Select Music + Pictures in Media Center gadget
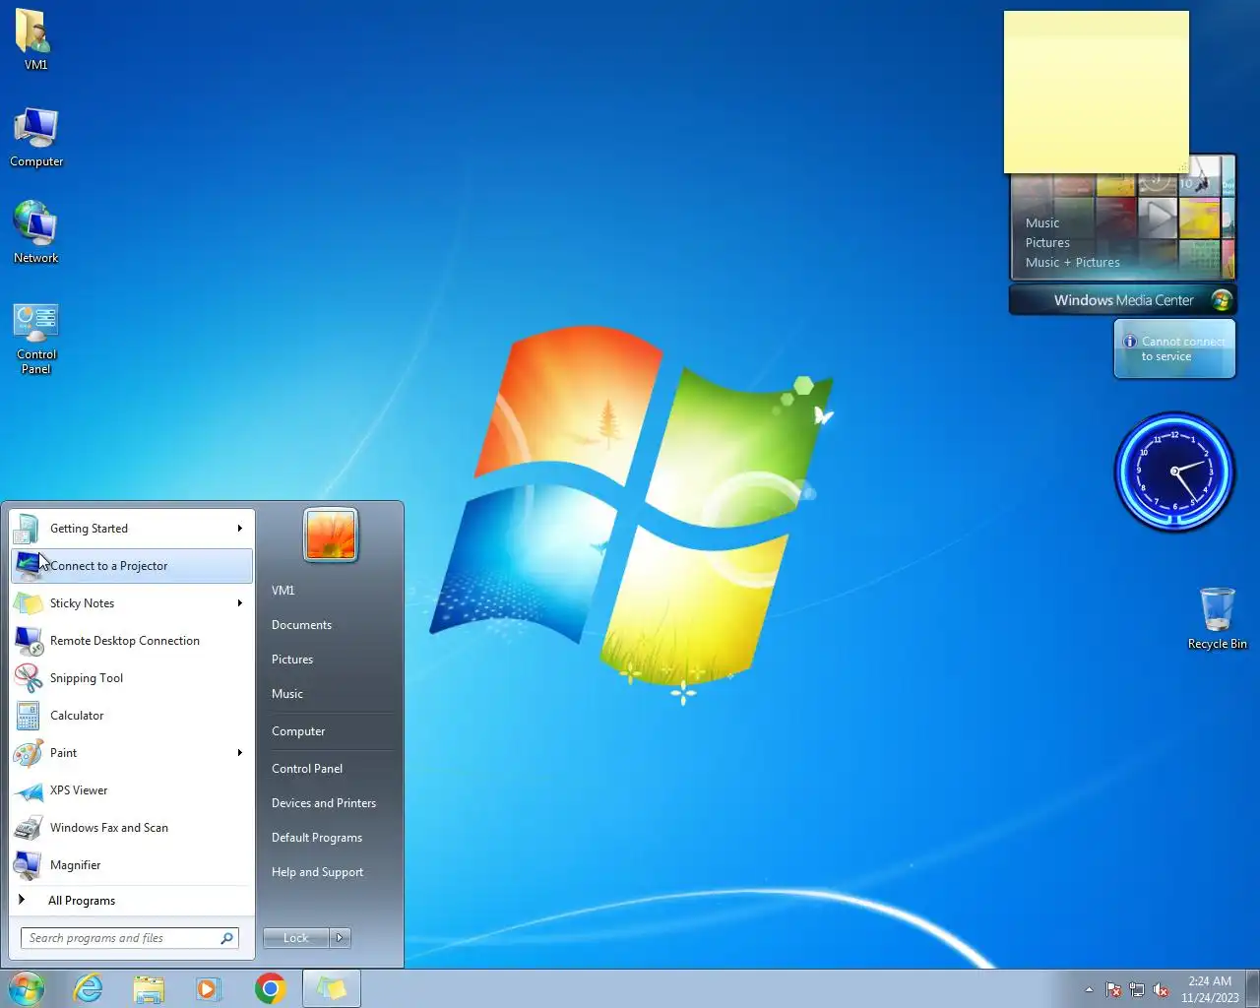 pyautogui.click(x=1073, y=263)
